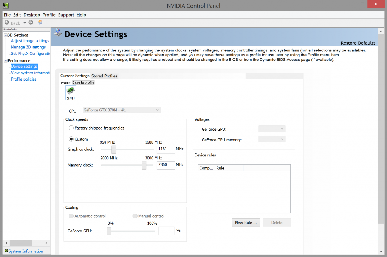Switch to the Stored Profiles tab
Viewport: 387px width, 257px height.
click(x=104, y=76)
